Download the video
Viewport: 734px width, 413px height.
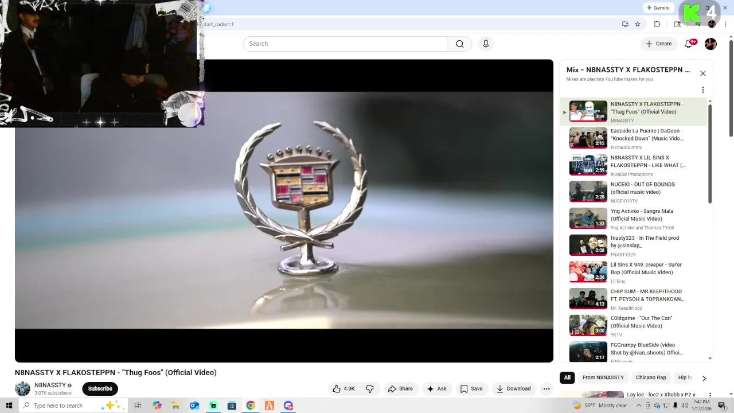point(514,389)
